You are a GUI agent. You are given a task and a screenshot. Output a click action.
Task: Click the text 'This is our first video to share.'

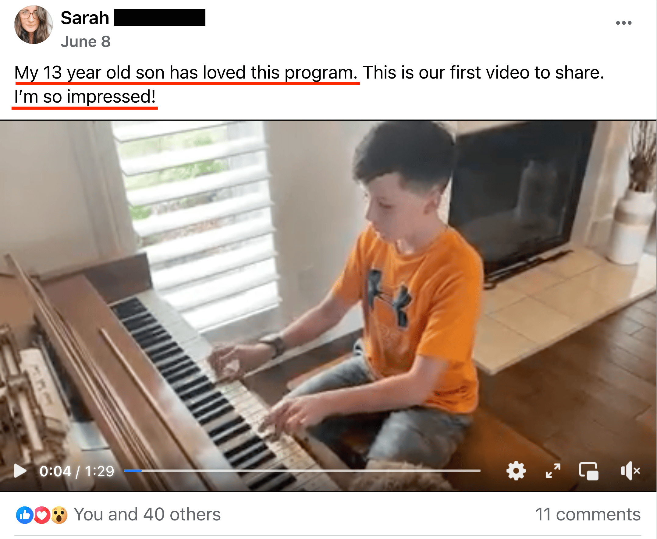click(x=483, y=72)
